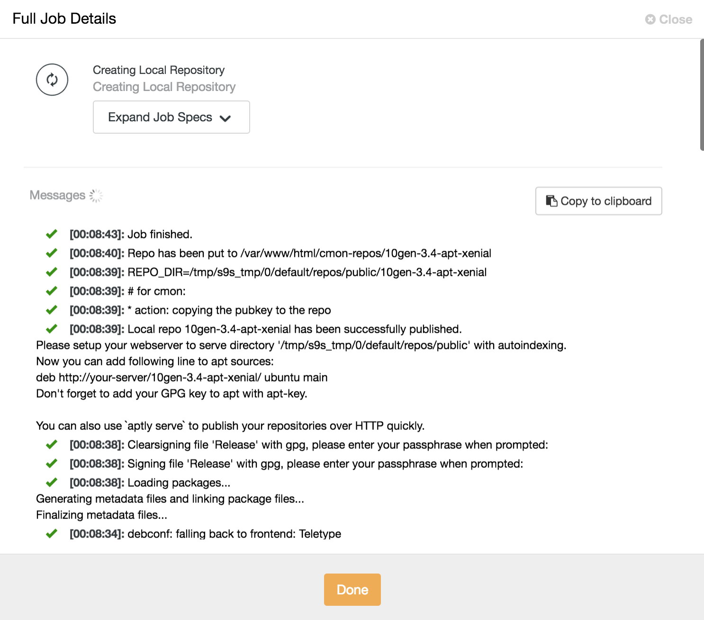Click checkmark beside debconf falling back message
Viewport: 704px width, 620px height.
coord(52,534)
